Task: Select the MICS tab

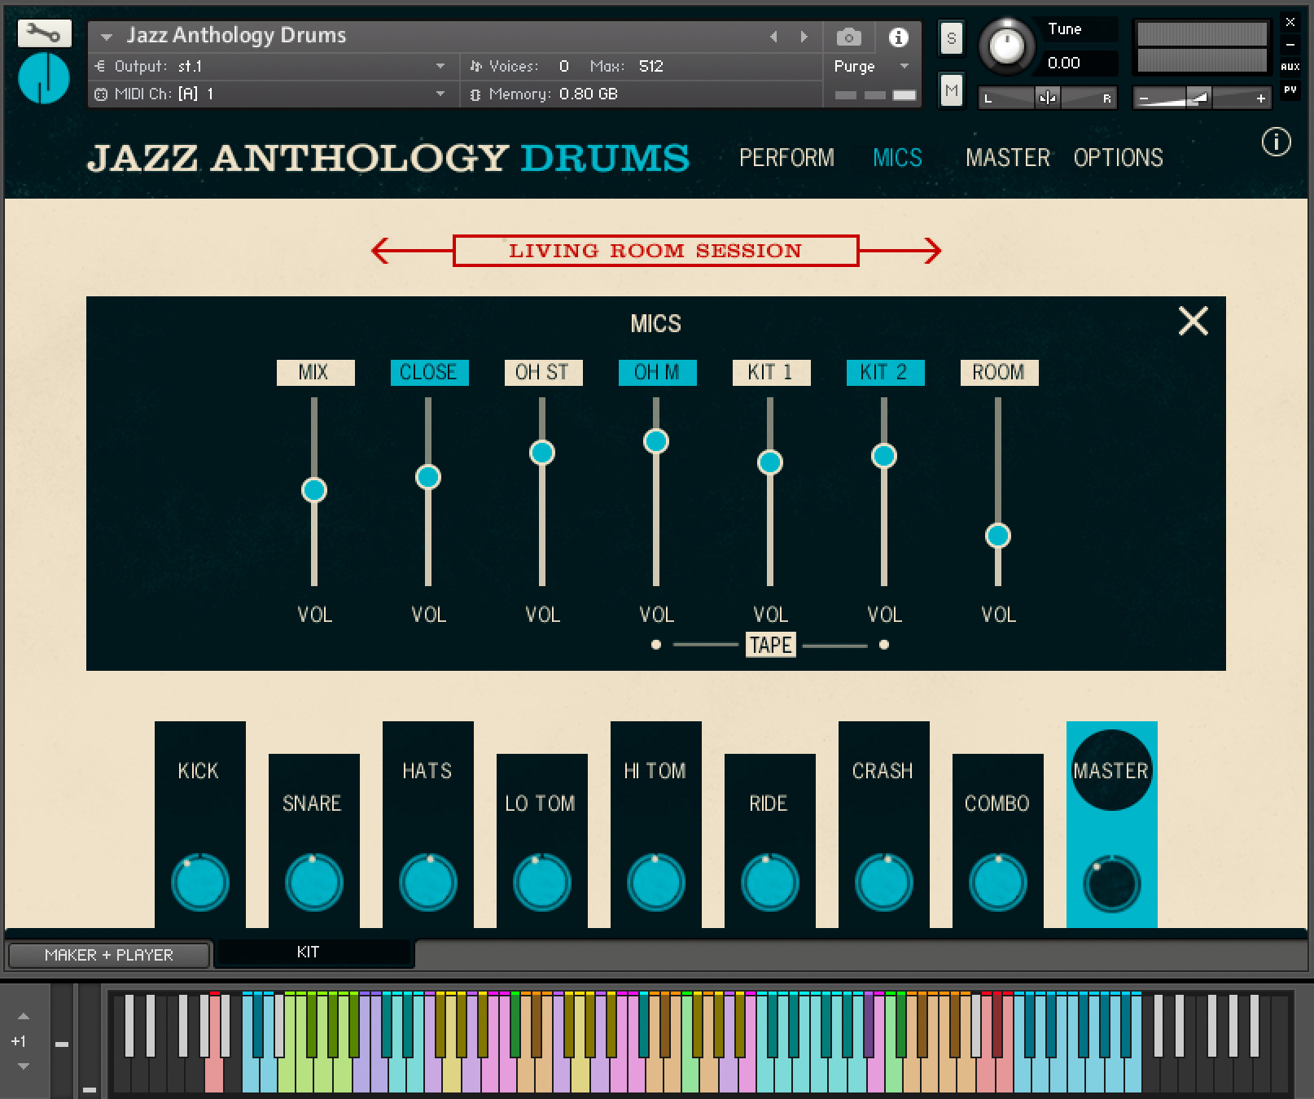Action: 897,157
